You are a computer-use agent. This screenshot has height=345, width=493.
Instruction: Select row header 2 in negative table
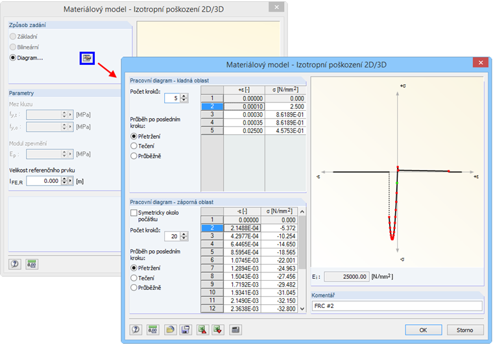pyautogui.click(x=212, y=228)
